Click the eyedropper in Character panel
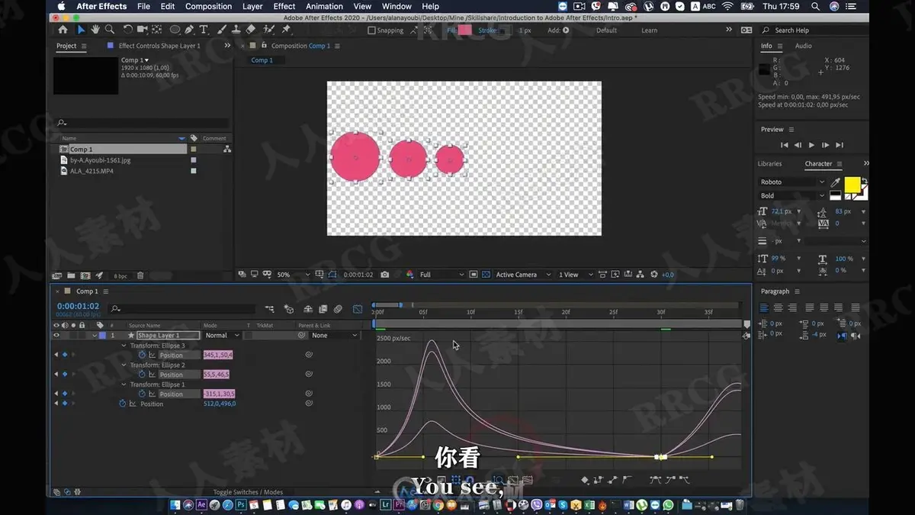The height and width of the screenshot is (515, 915). point(835,182)
